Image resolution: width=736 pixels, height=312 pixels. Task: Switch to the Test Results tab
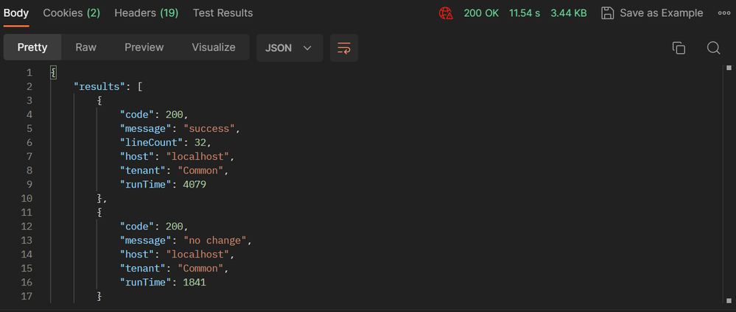222,13
